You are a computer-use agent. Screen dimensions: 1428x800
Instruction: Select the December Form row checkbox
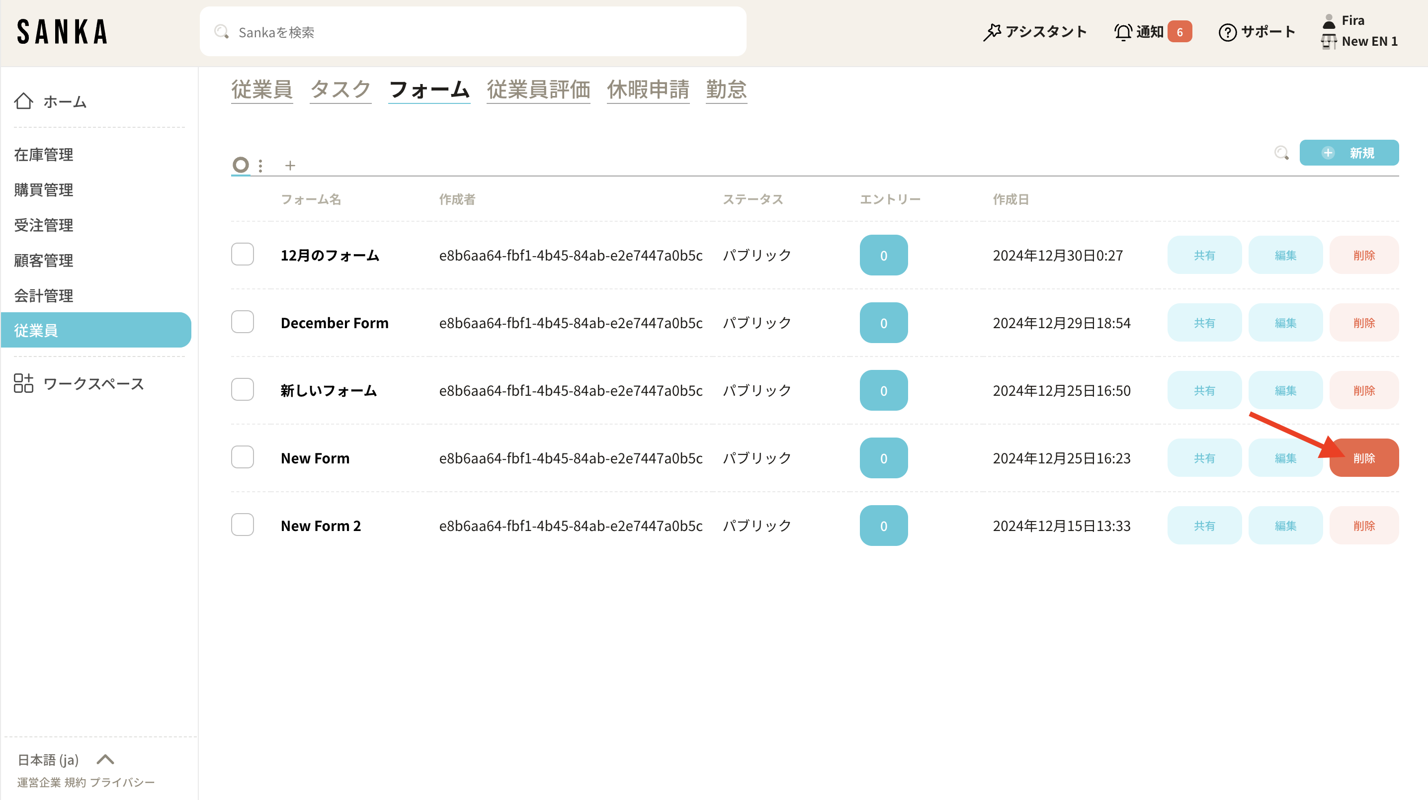[242, 322]
